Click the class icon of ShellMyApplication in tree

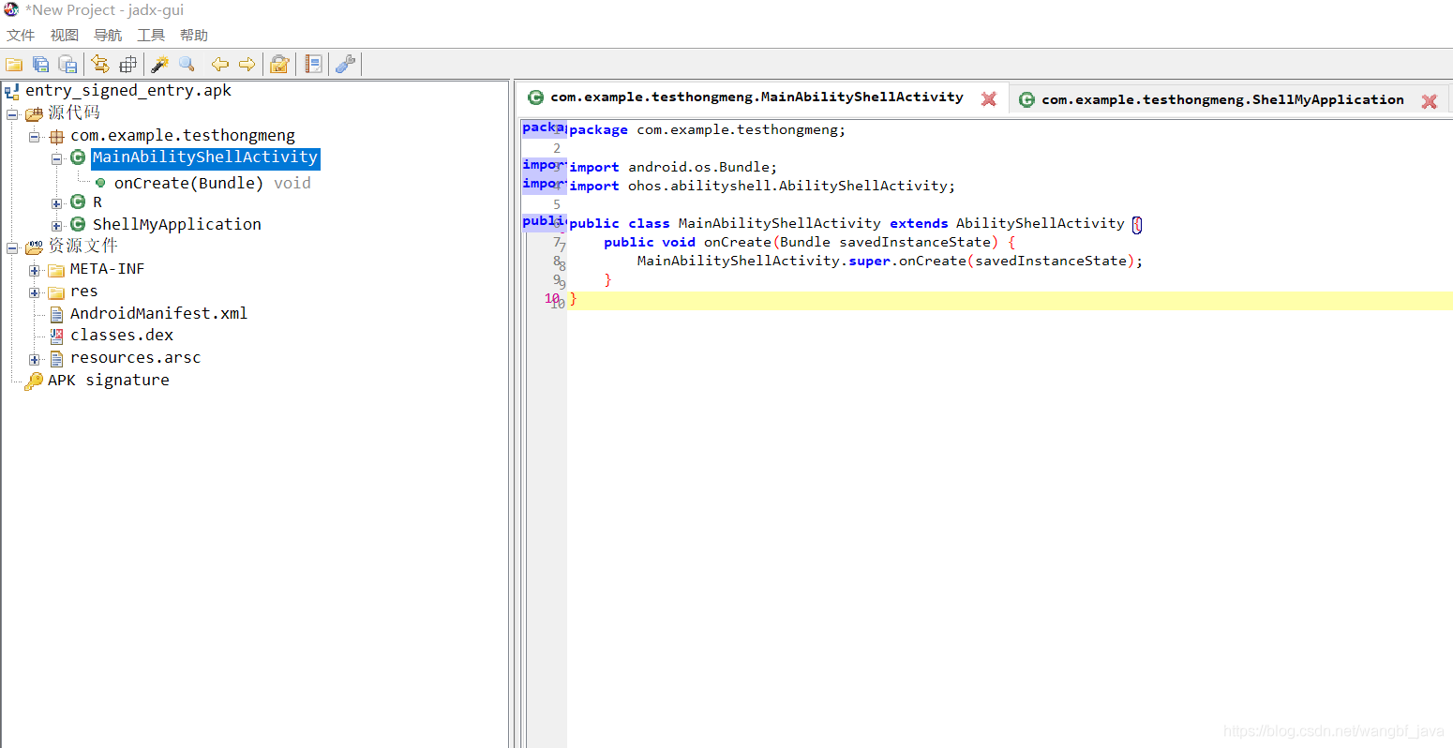click(x=78, y=224)
